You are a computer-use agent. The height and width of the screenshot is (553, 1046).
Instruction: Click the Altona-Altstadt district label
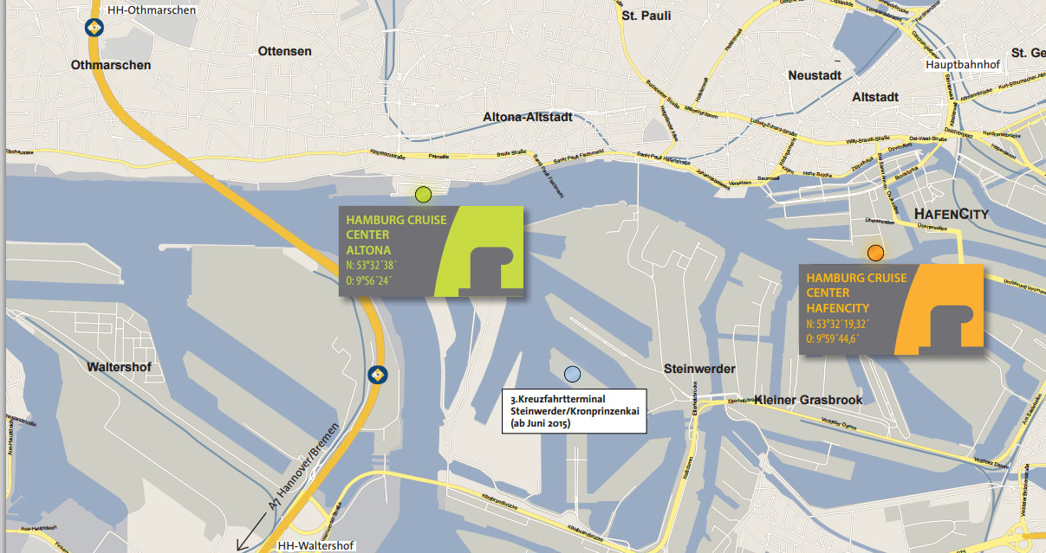pyautogui.click(x=528, y=117)
